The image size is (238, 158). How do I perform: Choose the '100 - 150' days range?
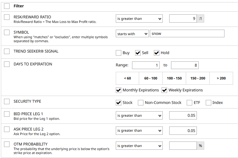174,78
